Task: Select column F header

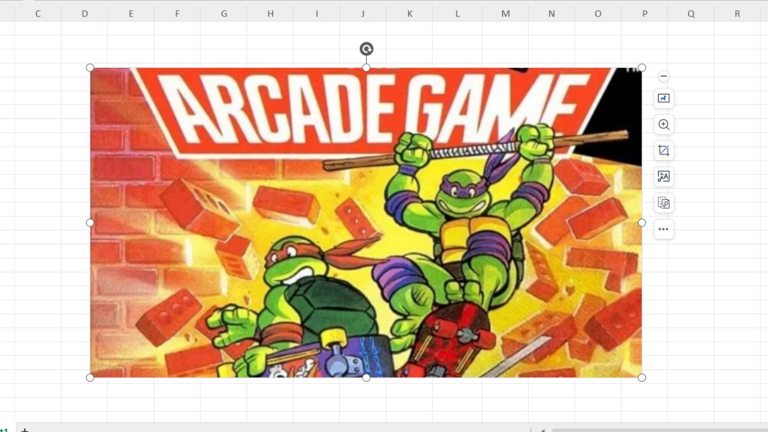Action: pyautogui.click(x=177, y=13)
